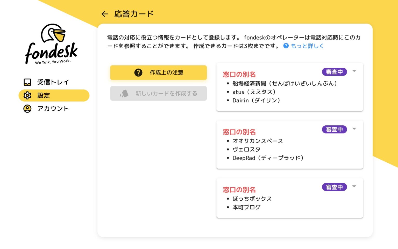This screenshot has width=398, height=249.
Task: Click the 作成上の注意 button
Action: pyautogui.click(x=159, y=73)
